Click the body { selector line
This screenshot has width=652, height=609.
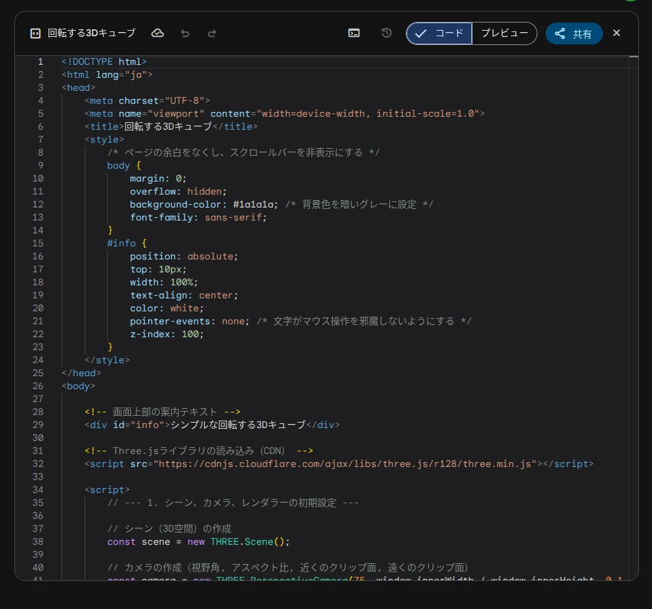(x=124, y=165)
